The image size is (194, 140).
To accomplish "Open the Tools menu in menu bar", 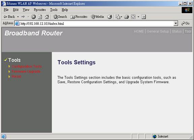I will pyautogui.click(x=54, y=10).
